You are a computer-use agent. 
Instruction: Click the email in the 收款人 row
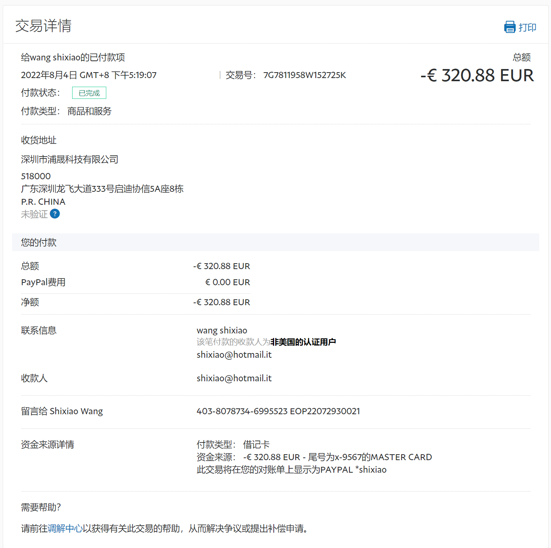234,378
